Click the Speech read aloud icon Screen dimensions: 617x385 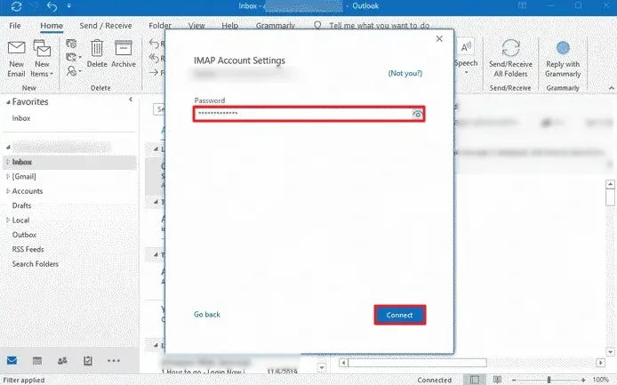(x=466, y=47)
